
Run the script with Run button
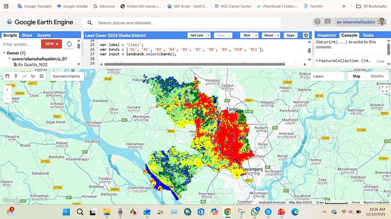(x=247, y=35)
